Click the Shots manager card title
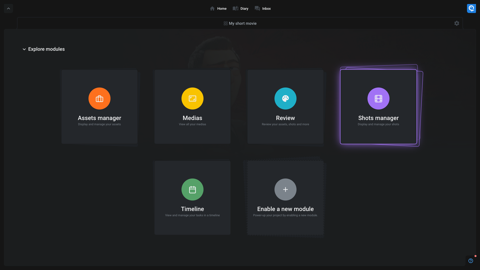480x270 pixels. pyautogui.click(x=378, y=118)
